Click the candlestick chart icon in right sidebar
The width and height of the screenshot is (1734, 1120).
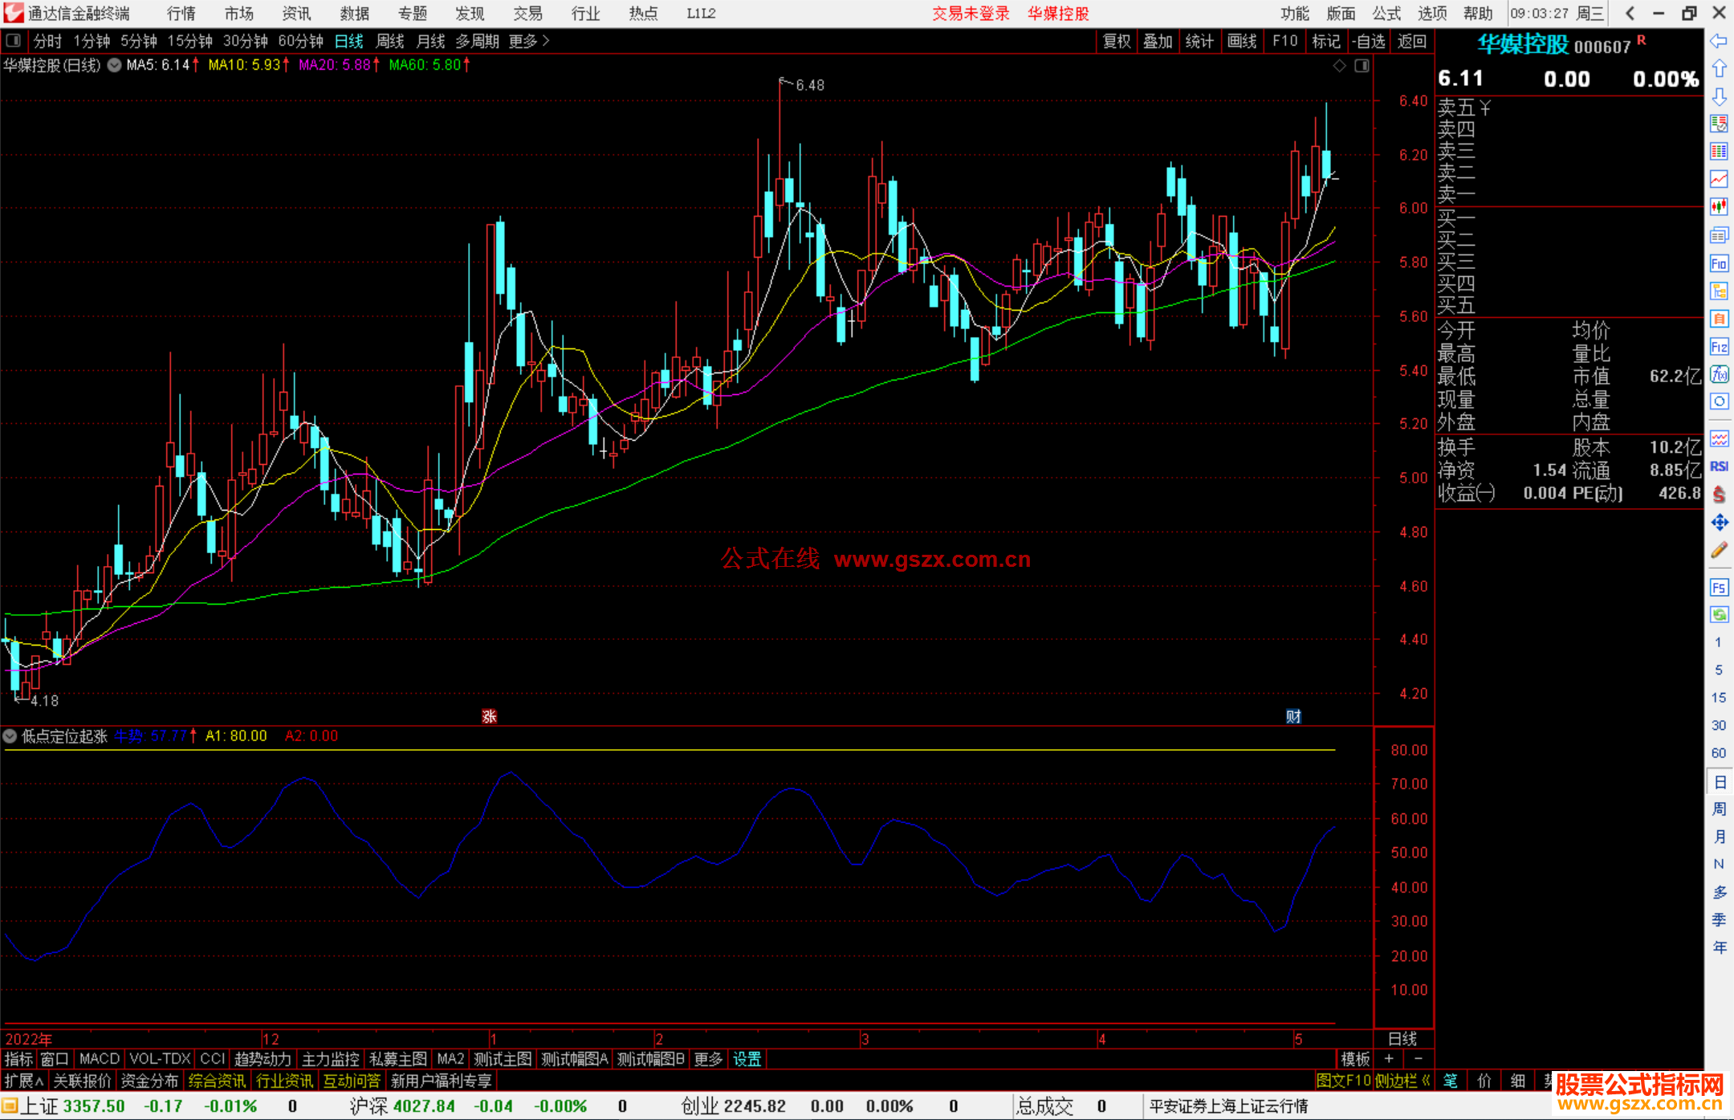tap(1719, 207)
